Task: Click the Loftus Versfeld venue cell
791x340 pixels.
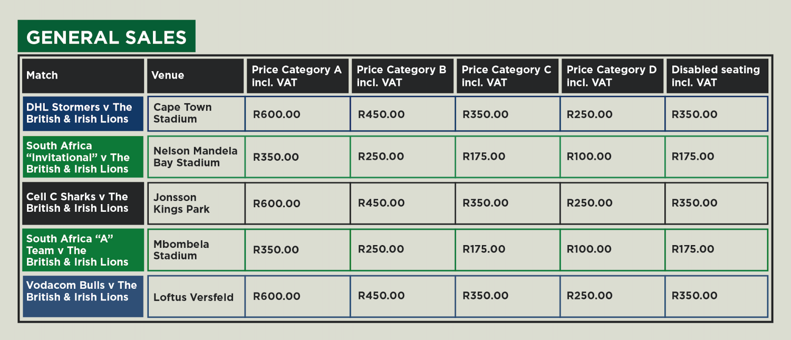Action: click(196, 296)
